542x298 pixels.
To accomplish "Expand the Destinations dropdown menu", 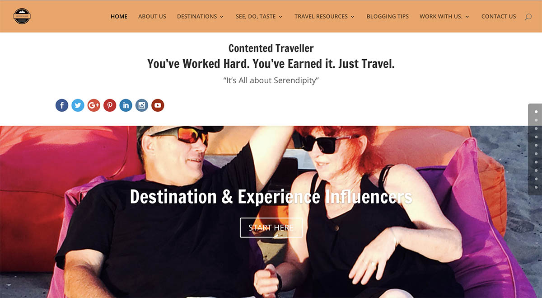I will pos(200,16).
